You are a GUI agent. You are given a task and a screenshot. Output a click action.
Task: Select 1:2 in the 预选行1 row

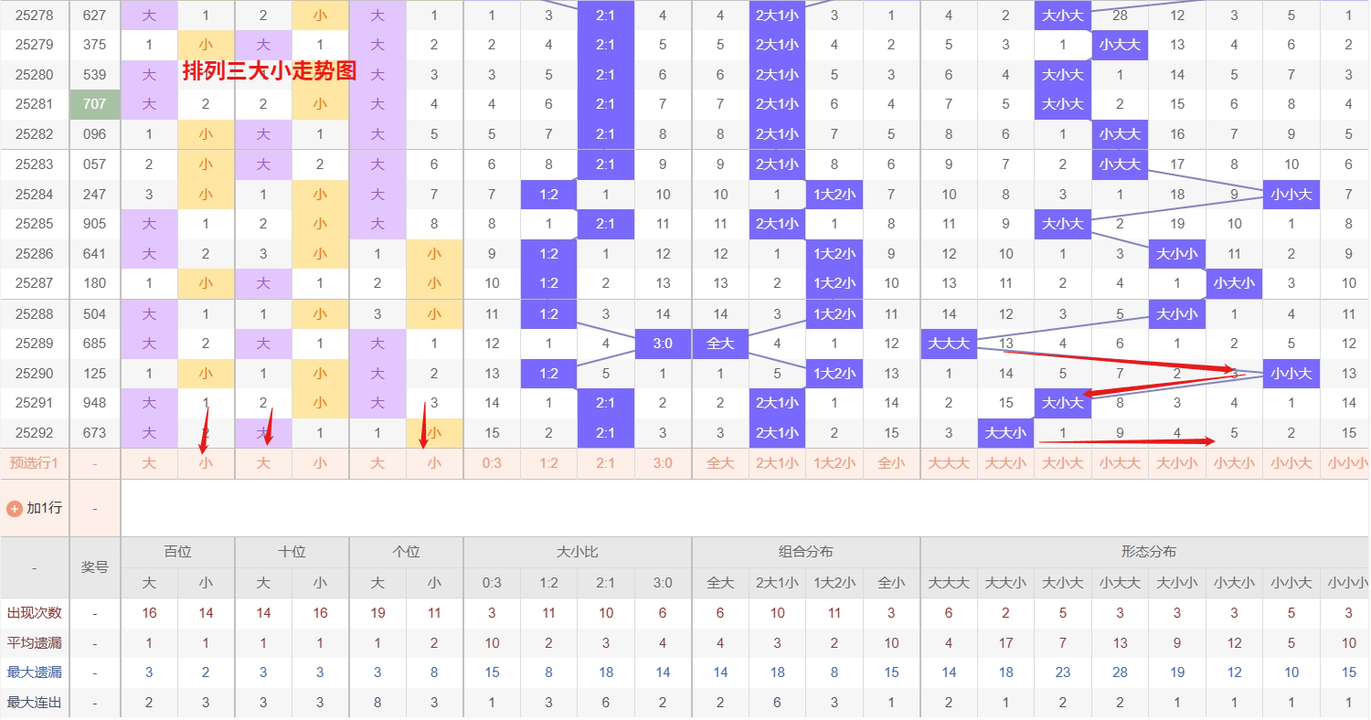(x=548, y=463)
